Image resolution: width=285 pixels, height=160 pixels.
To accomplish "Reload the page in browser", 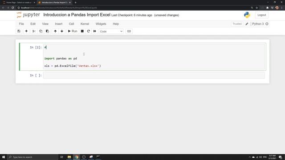I will pyautogui.click(x=13, y=8).
